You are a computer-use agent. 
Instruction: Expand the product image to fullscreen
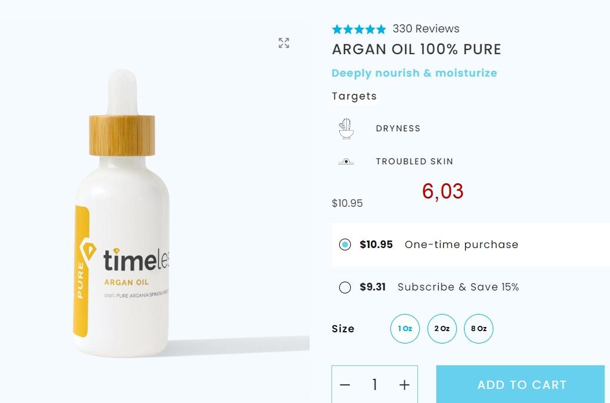pyautogui.click(x=284, y=43)
